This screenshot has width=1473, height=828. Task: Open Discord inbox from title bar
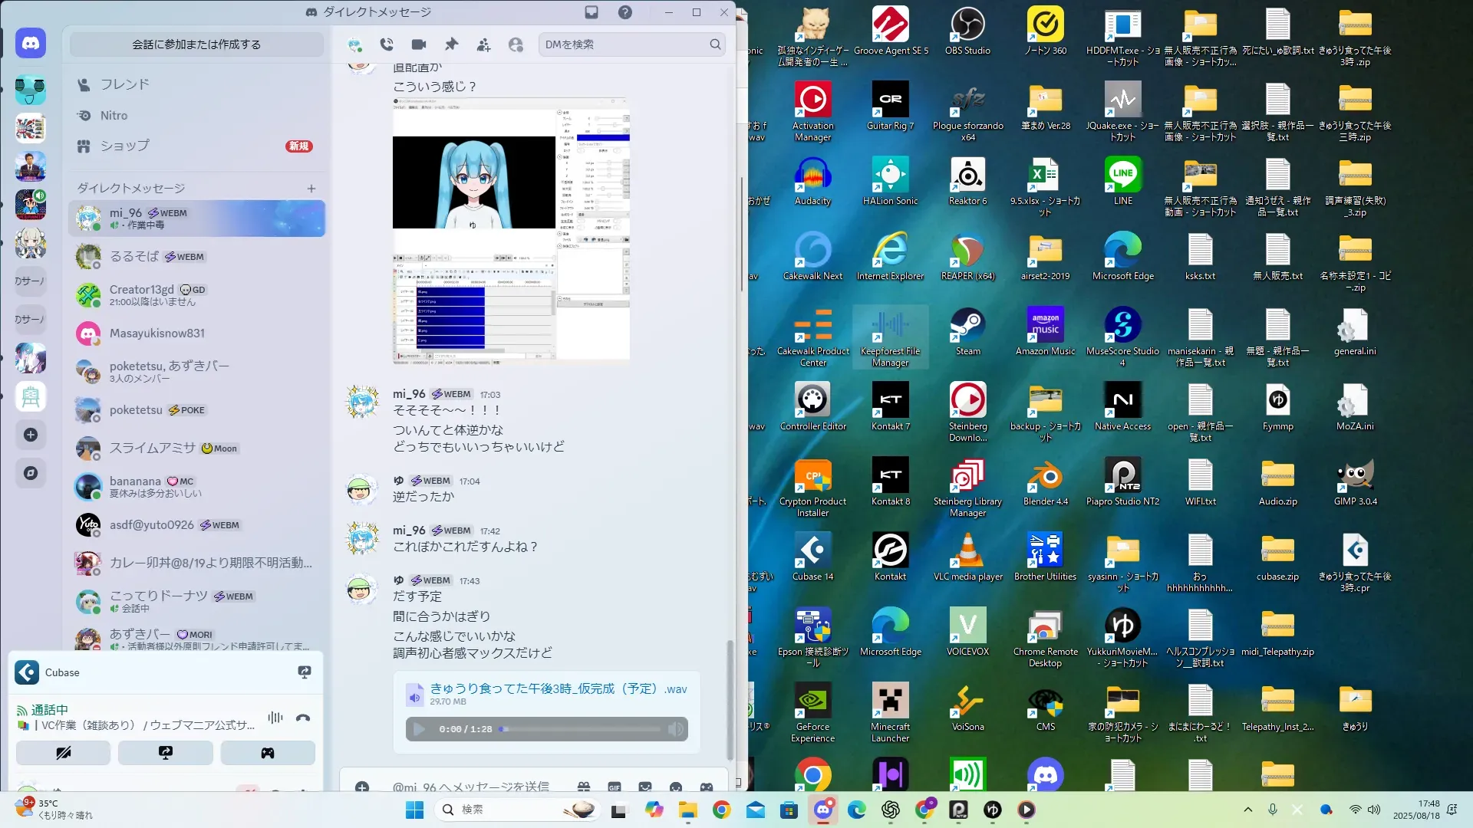(x=592, y=12)
